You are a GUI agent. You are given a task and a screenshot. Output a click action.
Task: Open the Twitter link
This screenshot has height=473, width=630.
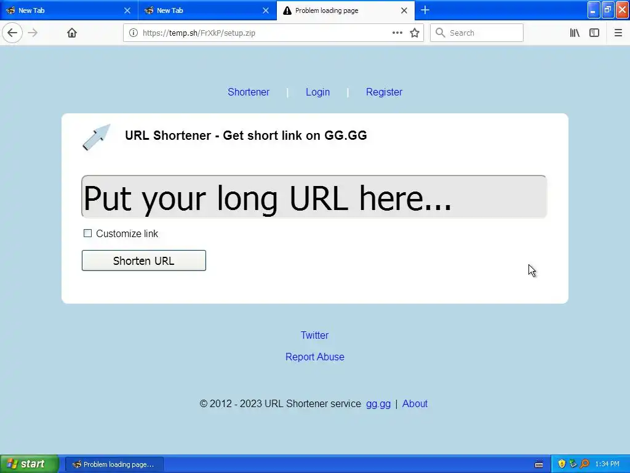pos(314,335)
